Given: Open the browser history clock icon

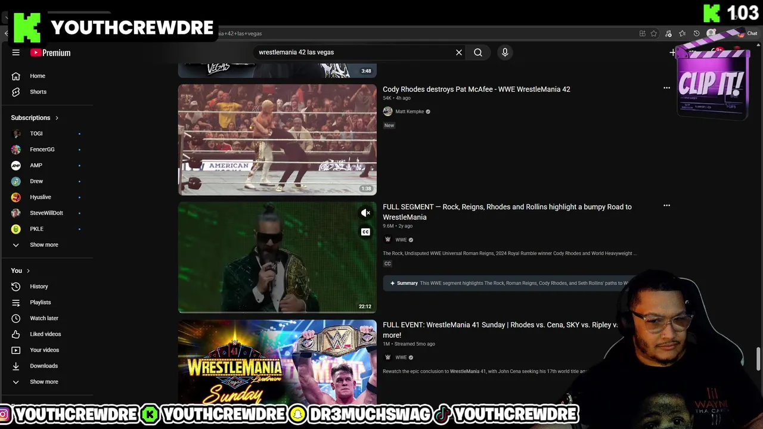Looking at the screenshot, I should tap(696, 33).
